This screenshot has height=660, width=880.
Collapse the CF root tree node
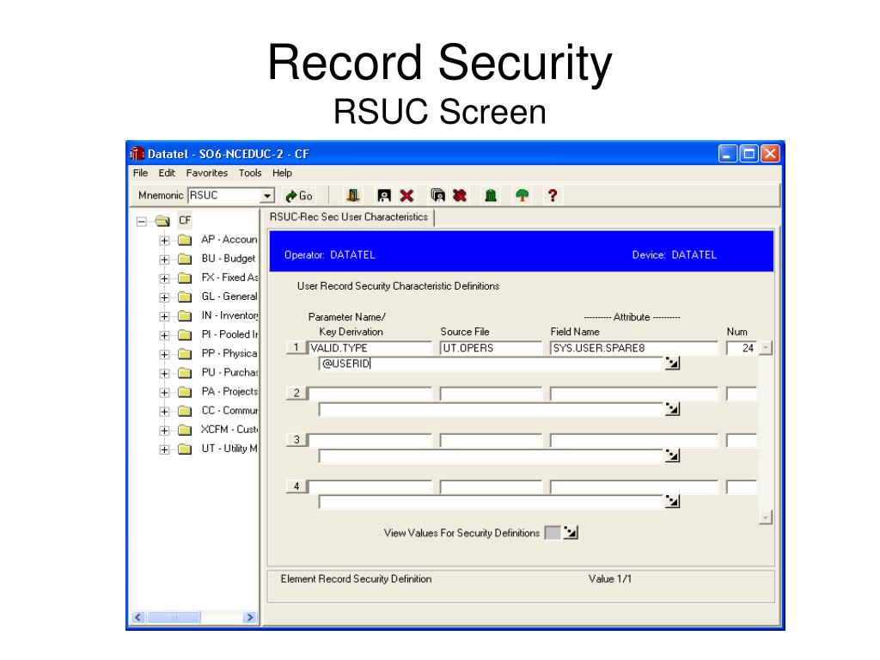(142, 221)
